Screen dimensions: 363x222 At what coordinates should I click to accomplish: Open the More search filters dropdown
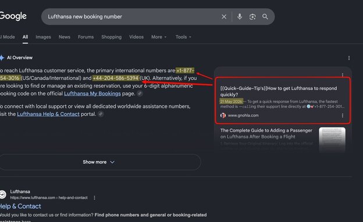click(x=159, y=37)
